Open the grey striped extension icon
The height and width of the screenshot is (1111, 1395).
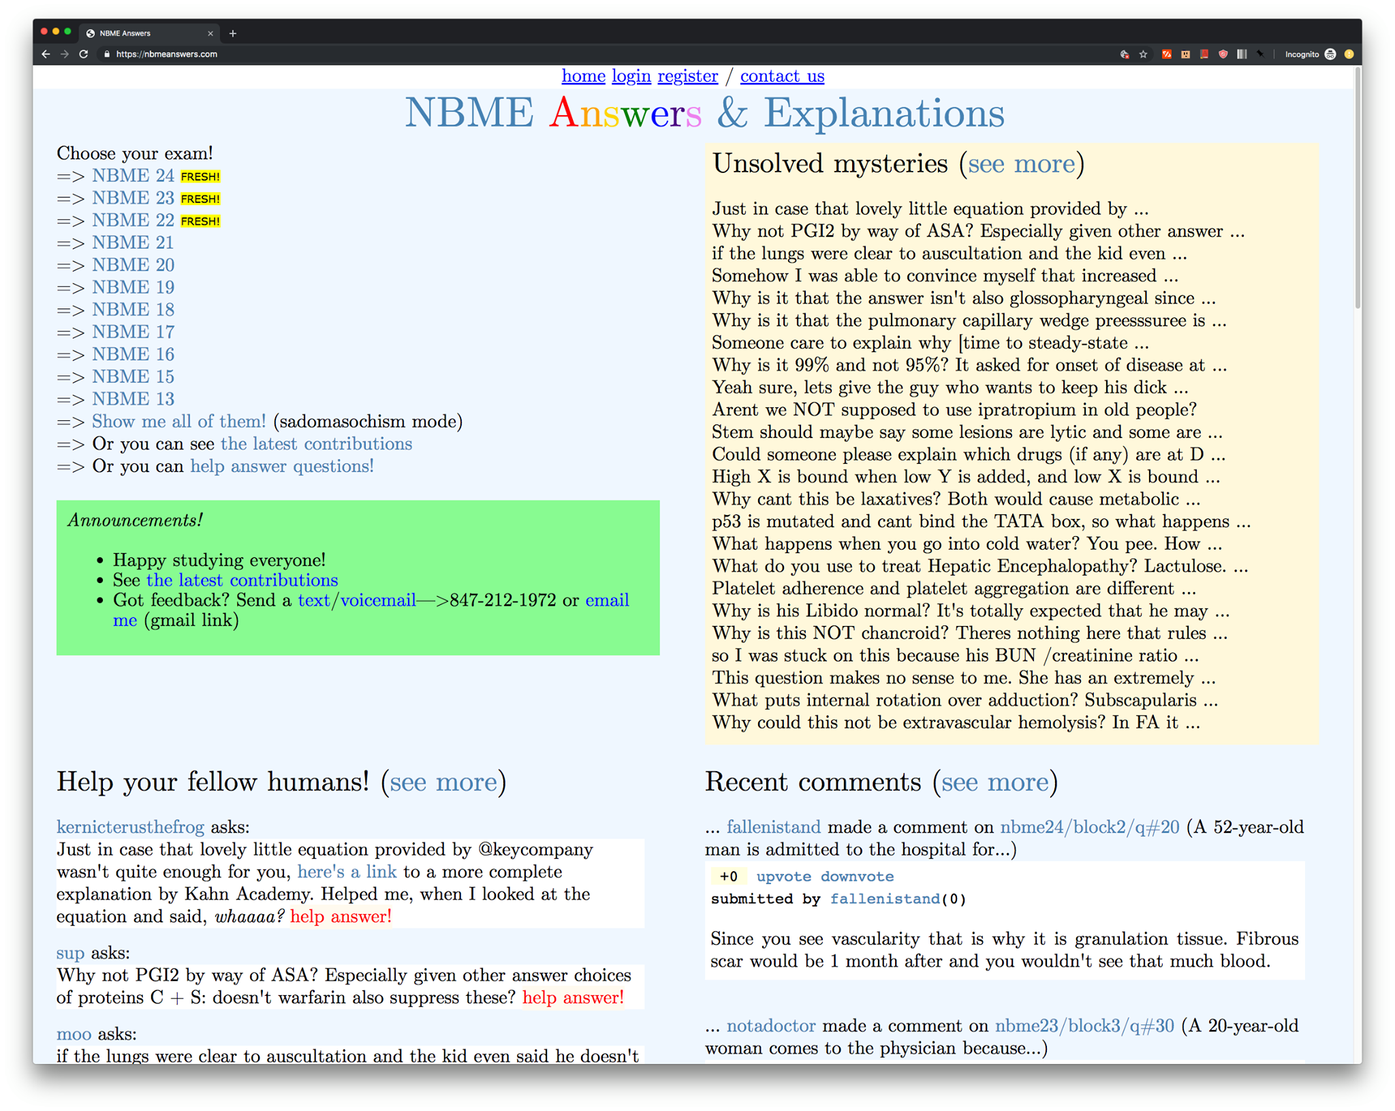(x=1242, y=54)
